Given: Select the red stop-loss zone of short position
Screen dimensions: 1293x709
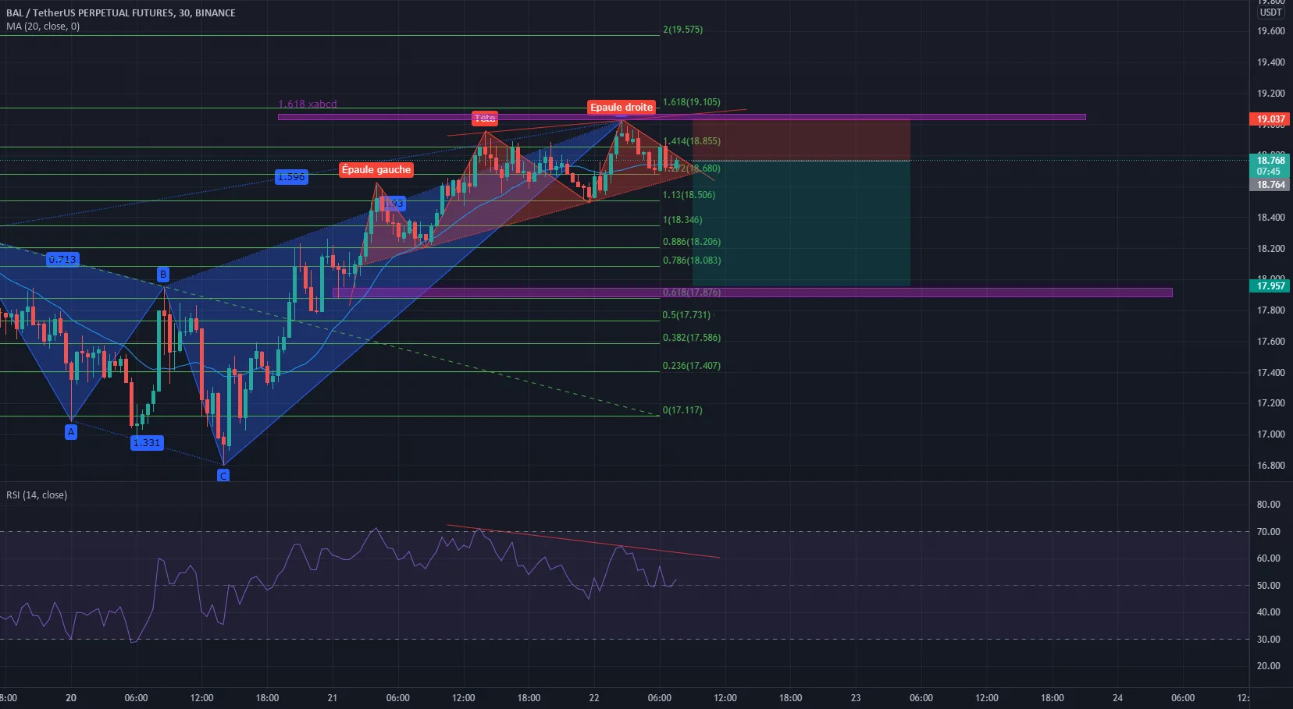Looking at the screenshot, I should [x=801, y=140].
